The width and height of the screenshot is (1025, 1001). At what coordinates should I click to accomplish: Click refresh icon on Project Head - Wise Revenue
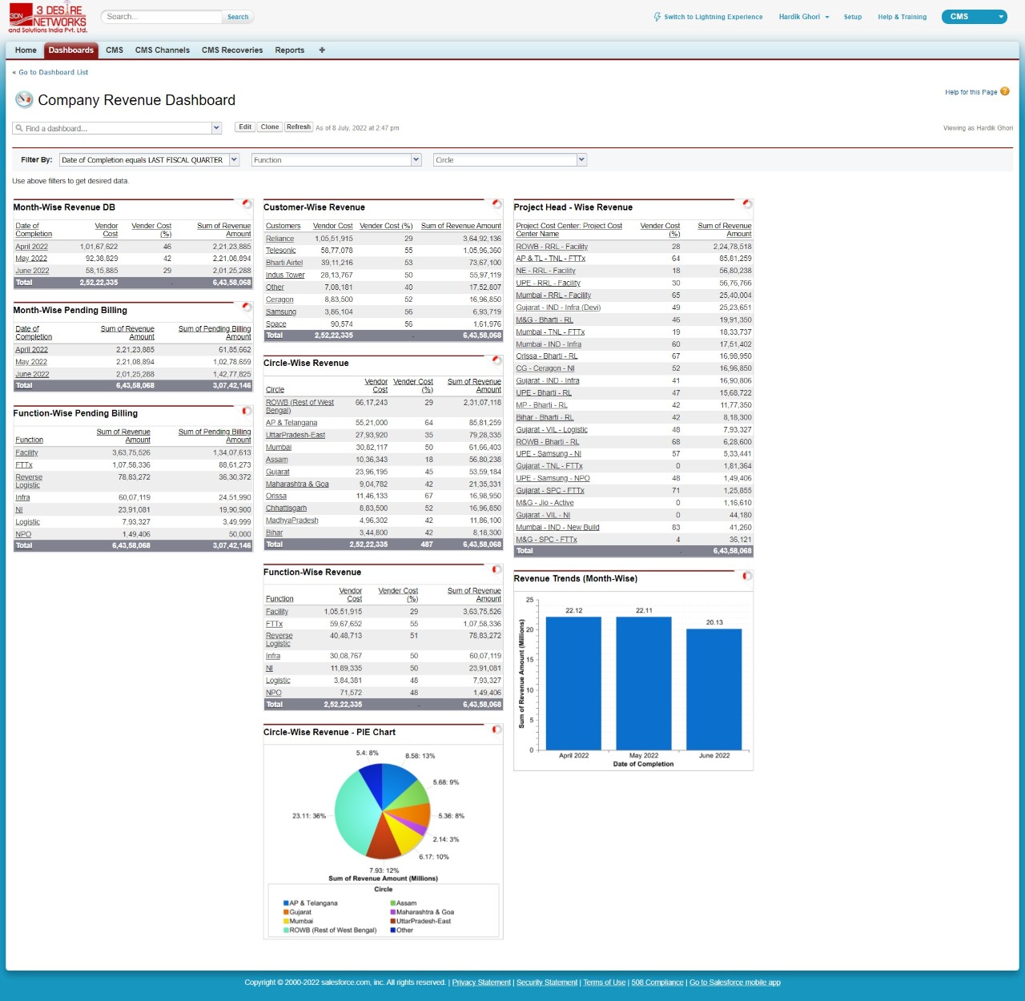click(747, 204)
